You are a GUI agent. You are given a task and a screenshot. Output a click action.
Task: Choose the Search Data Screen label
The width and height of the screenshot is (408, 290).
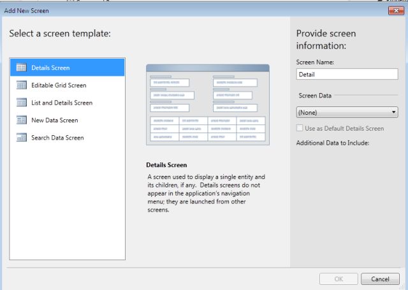pyautogui.click(x=57, y=138)
